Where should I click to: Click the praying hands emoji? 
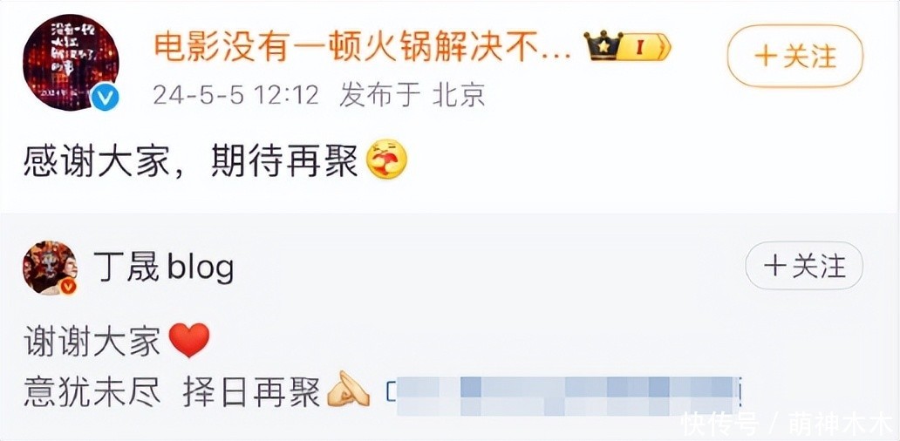pos(349,390)
